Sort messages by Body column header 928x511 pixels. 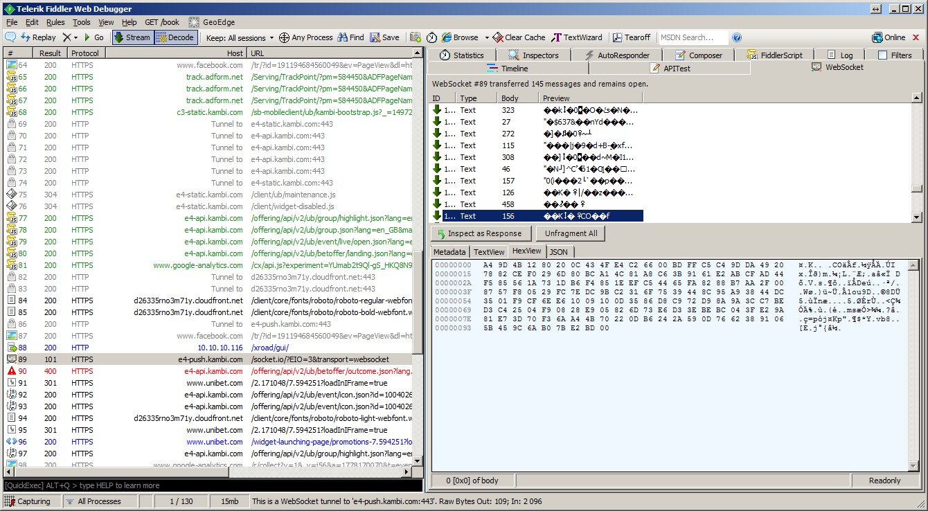coord(519,98)
